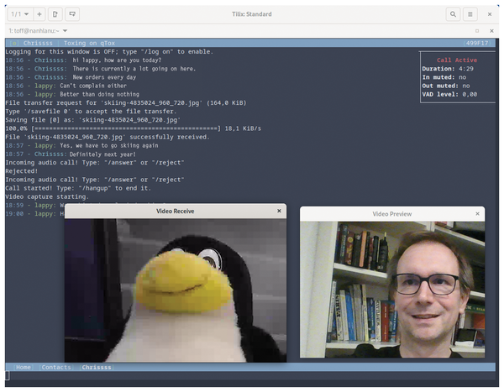Add a new session with plus button

click(39, 14)
